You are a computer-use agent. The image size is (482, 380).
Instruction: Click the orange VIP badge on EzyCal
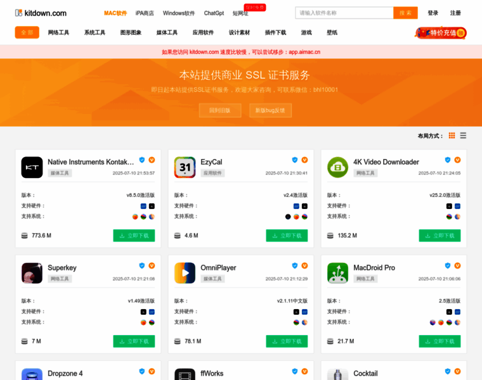(304, 160)
